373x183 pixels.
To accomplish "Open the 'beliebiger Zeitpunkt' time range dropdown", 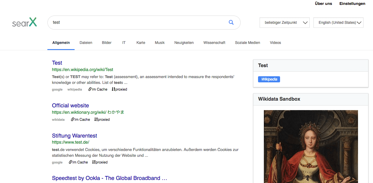I will point(284,22).
